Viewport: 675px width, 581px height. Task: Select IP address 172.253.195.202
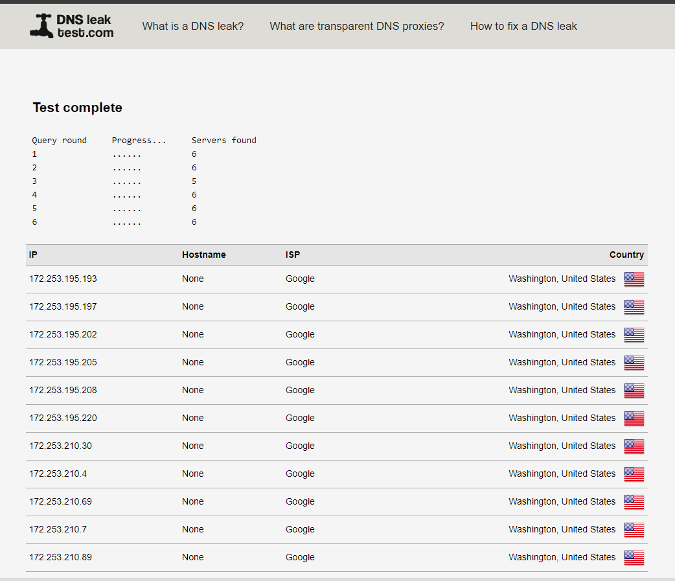[x=63, y=334]
